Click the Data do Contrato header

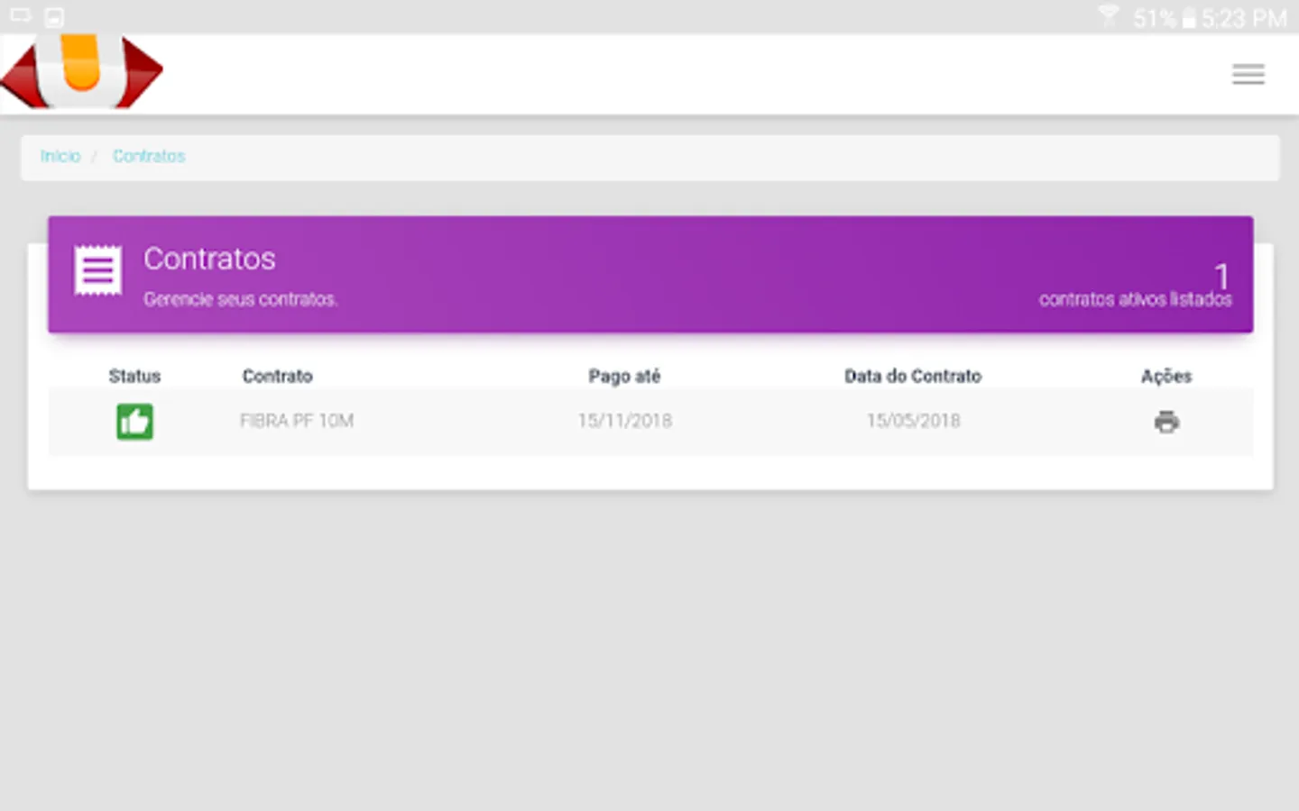coord(913,376)
